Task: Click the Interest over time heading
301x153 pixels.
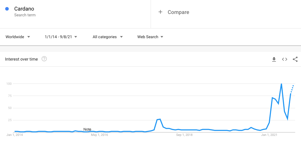Action: click(21, 59)
